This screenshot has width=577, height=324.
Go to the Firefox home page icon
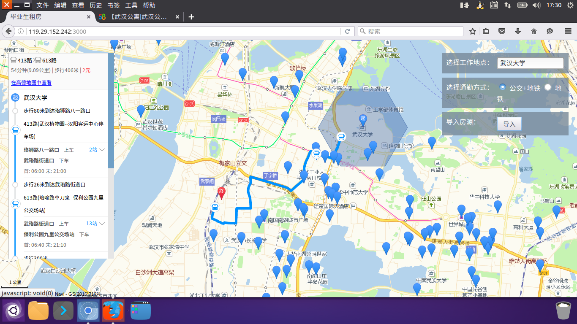pyautogui.click(x=534, y=31)
